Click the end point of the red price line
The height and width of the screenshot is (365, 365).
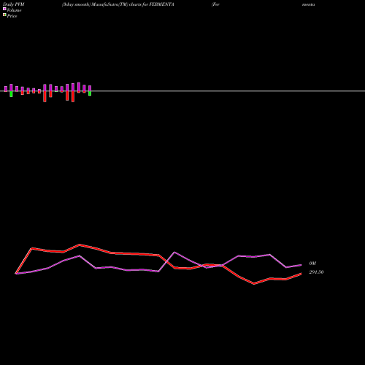coord(301,274)
